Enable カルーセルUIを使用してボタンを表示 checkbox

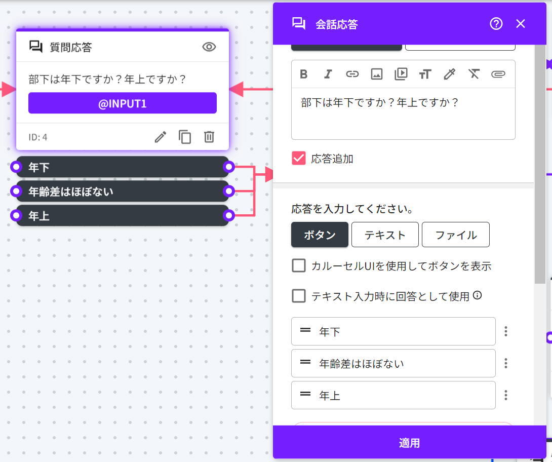tap(299, 266)
